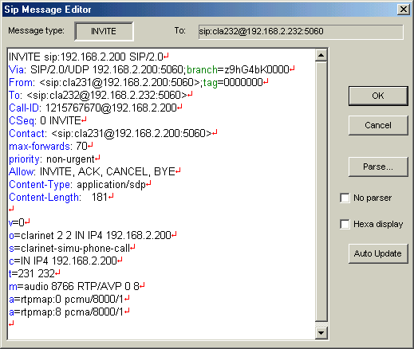414x349 pixels.
Task: Click the From header line
Action: [x=138, y=82]
